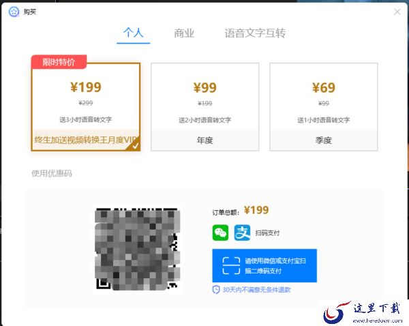
Task: Select the ¥99 年度 plan card
Action: [x=205, y=107]
